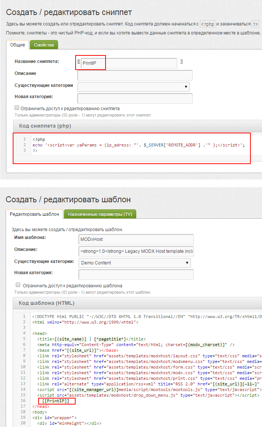Toggle Ограничить доступ к редактированию шаблона checkbox

[x=18, y=285]
